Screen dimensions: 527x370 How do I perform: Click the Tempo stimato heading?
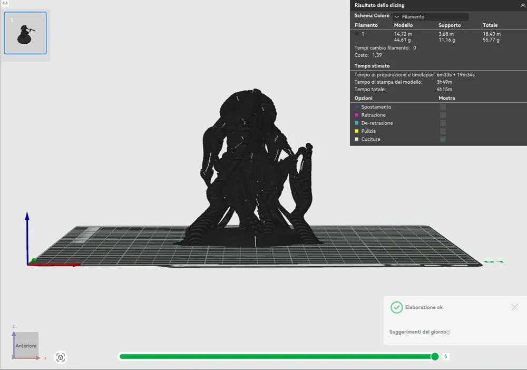[x=372, y=66]
